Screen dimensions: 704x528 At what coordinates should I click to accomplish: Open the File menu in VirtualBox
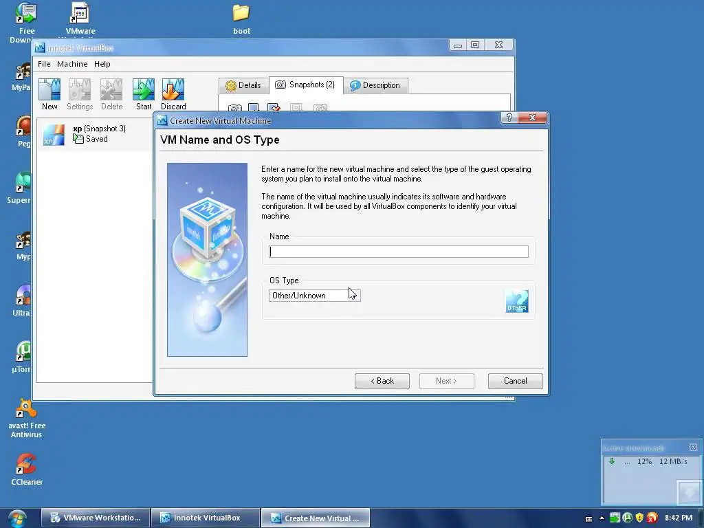pos(44,64)
